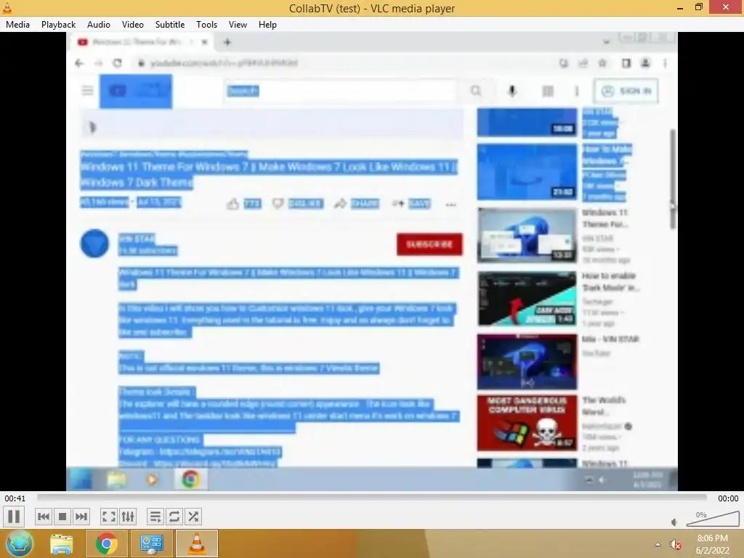
Task: Open tab search chevron in browser
Action: point(606,42)
